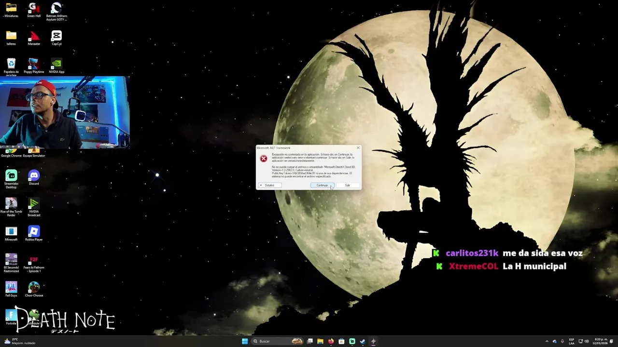Click the Buscar taskbar search box
Screen dimensions: 618x347
click(278, 341)
